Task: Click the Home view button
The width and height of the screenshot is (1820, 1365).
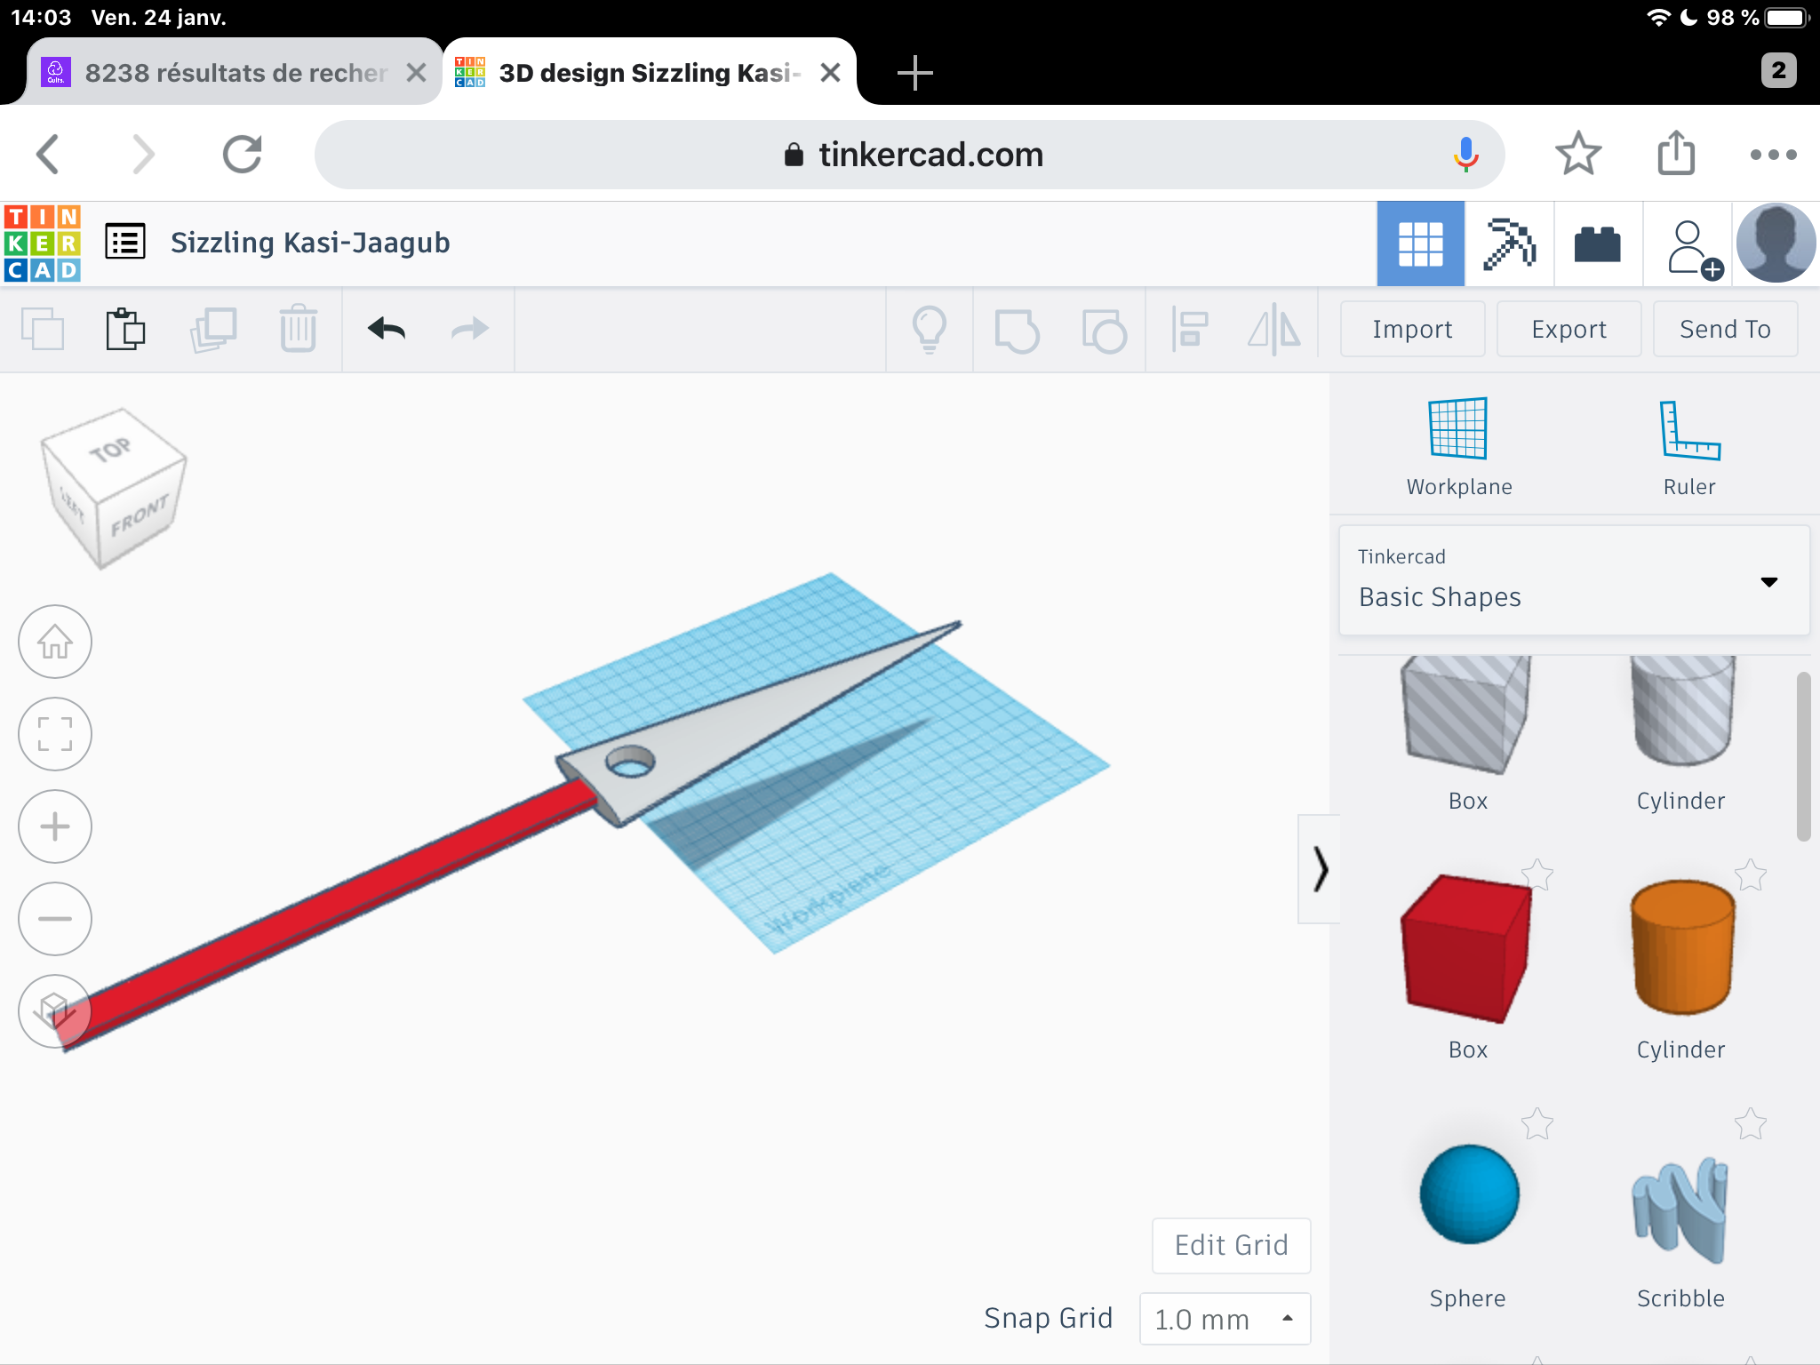Action: [x=55, y=642]
